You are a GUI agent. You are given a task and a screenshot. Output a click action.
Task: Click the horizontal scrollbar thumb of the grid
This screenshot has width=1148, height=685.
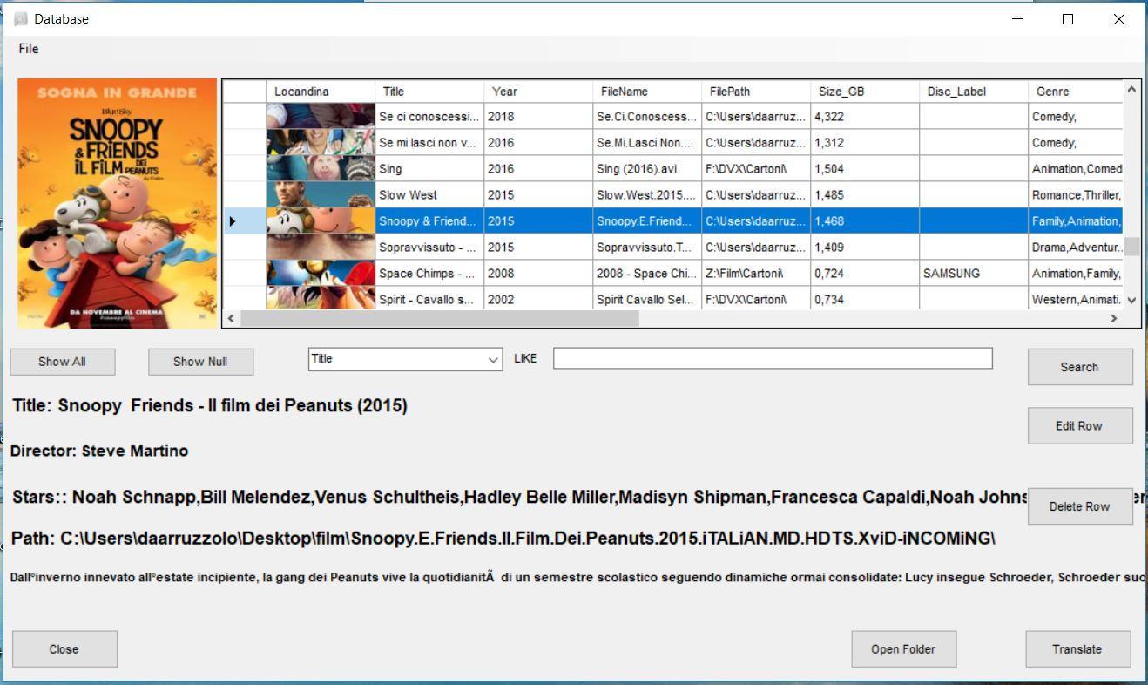(440, 318)
